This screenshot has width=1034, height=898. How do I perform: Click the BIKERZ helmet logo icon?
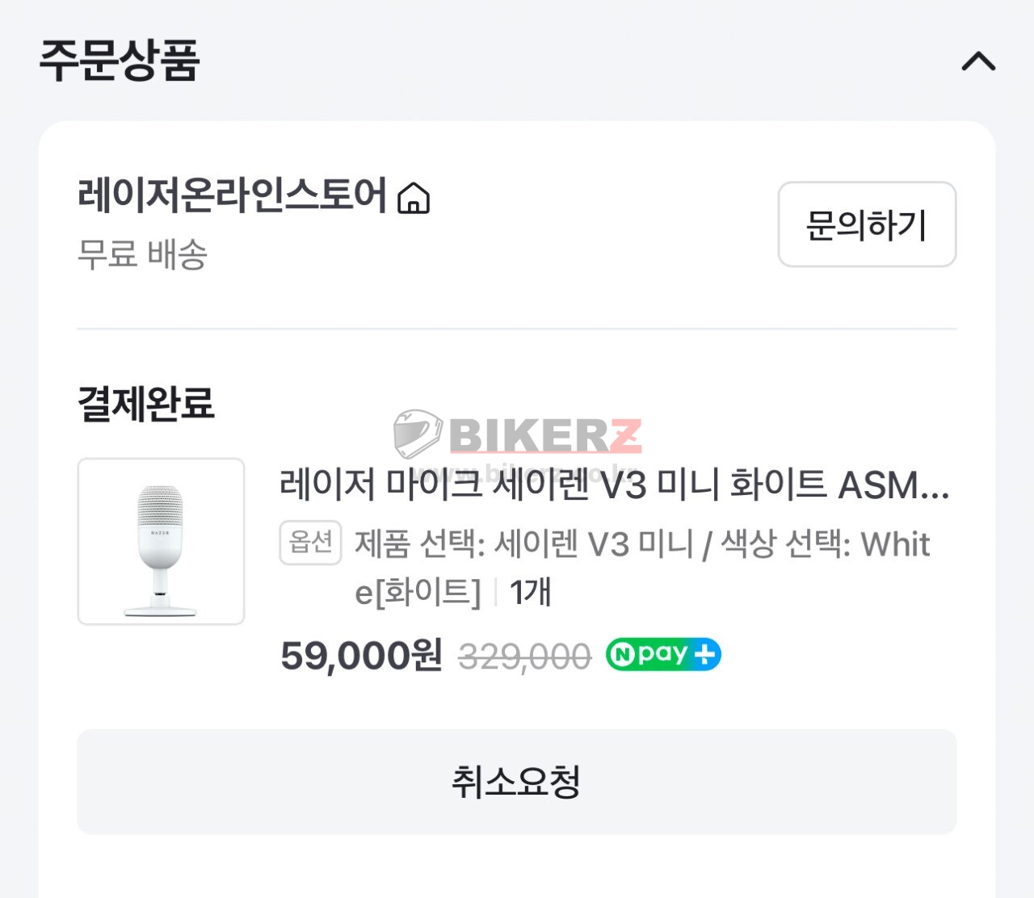point(417,433)
